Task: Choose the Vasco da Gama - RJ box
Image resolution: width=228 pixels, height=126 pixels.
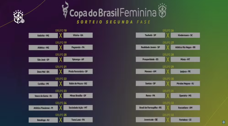Action: (x=43, y=96)
